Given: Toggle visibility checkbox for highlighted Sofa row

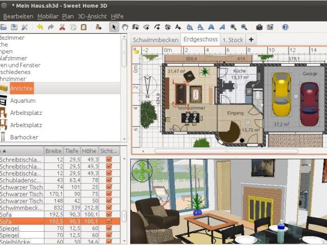Looking at the screenshot, I should pyautogui.click(x=109, y=222).
